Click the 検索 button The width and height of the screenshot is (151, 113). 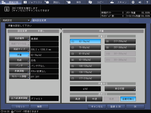(39, 107)
